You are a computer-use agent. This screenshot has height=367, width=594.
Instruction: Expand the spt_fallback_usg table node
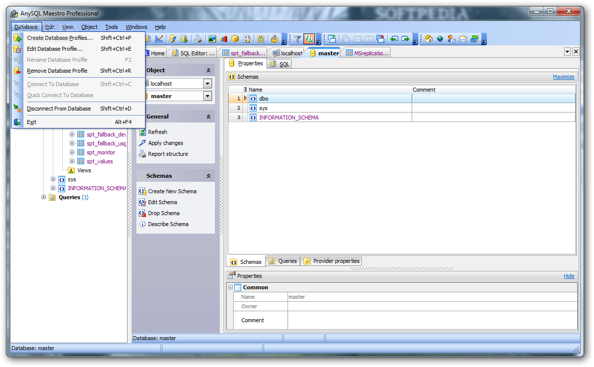coord(72,143)
